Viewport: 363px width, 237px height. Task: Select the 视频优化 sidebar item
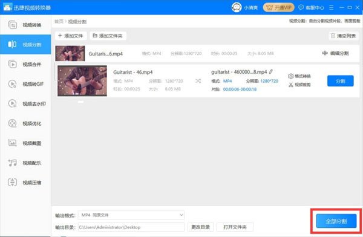click(25, 123)
